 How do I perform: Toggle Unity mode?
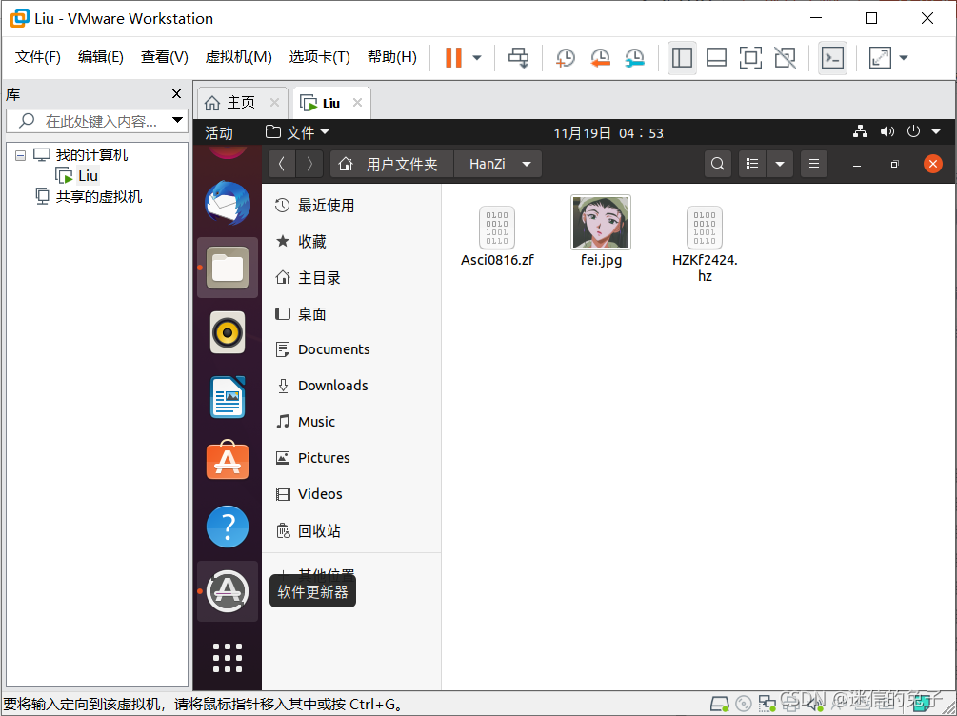coord(785,58)
